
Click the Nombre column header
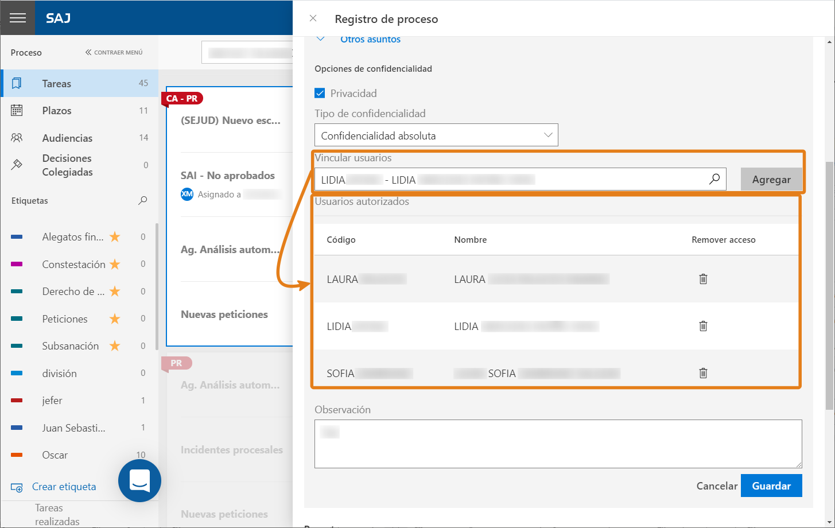pos(470,239)
